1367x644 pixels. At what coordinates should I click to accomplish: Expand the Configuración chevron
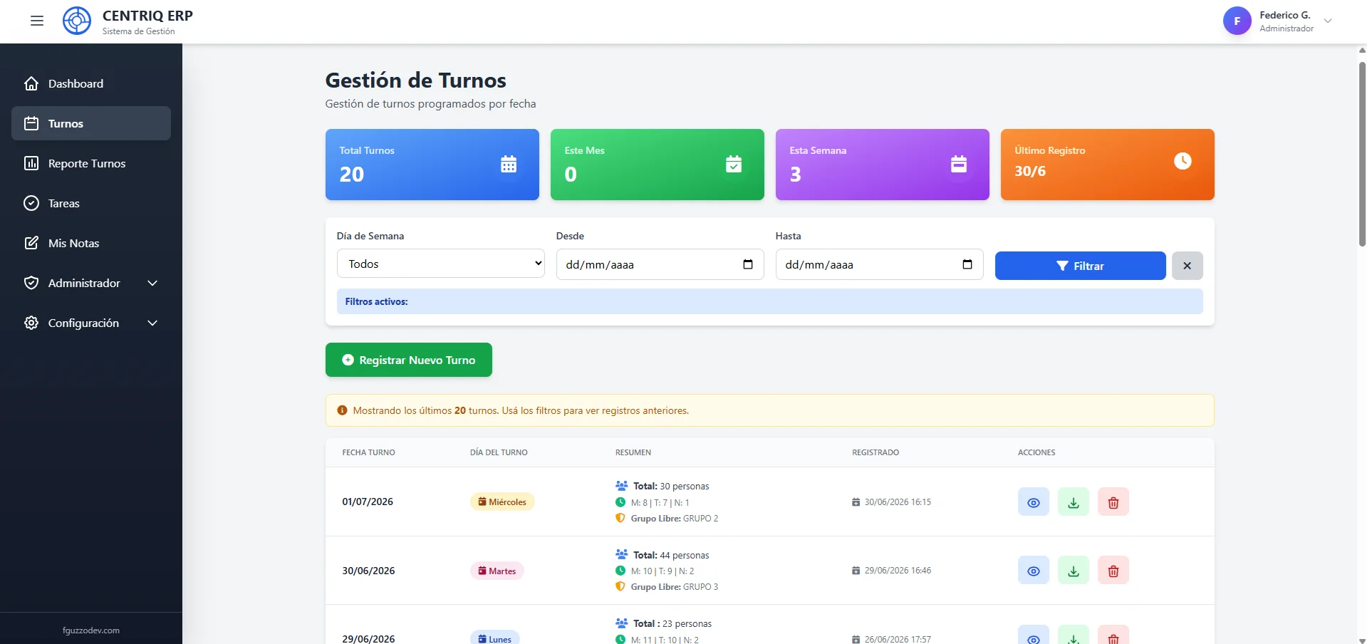click(x=152, y=323)
